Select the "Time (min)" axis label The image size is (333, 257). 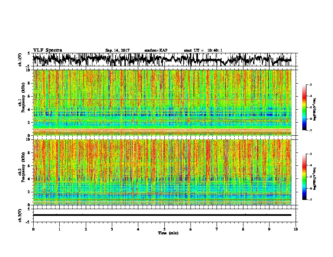point(168,233)
